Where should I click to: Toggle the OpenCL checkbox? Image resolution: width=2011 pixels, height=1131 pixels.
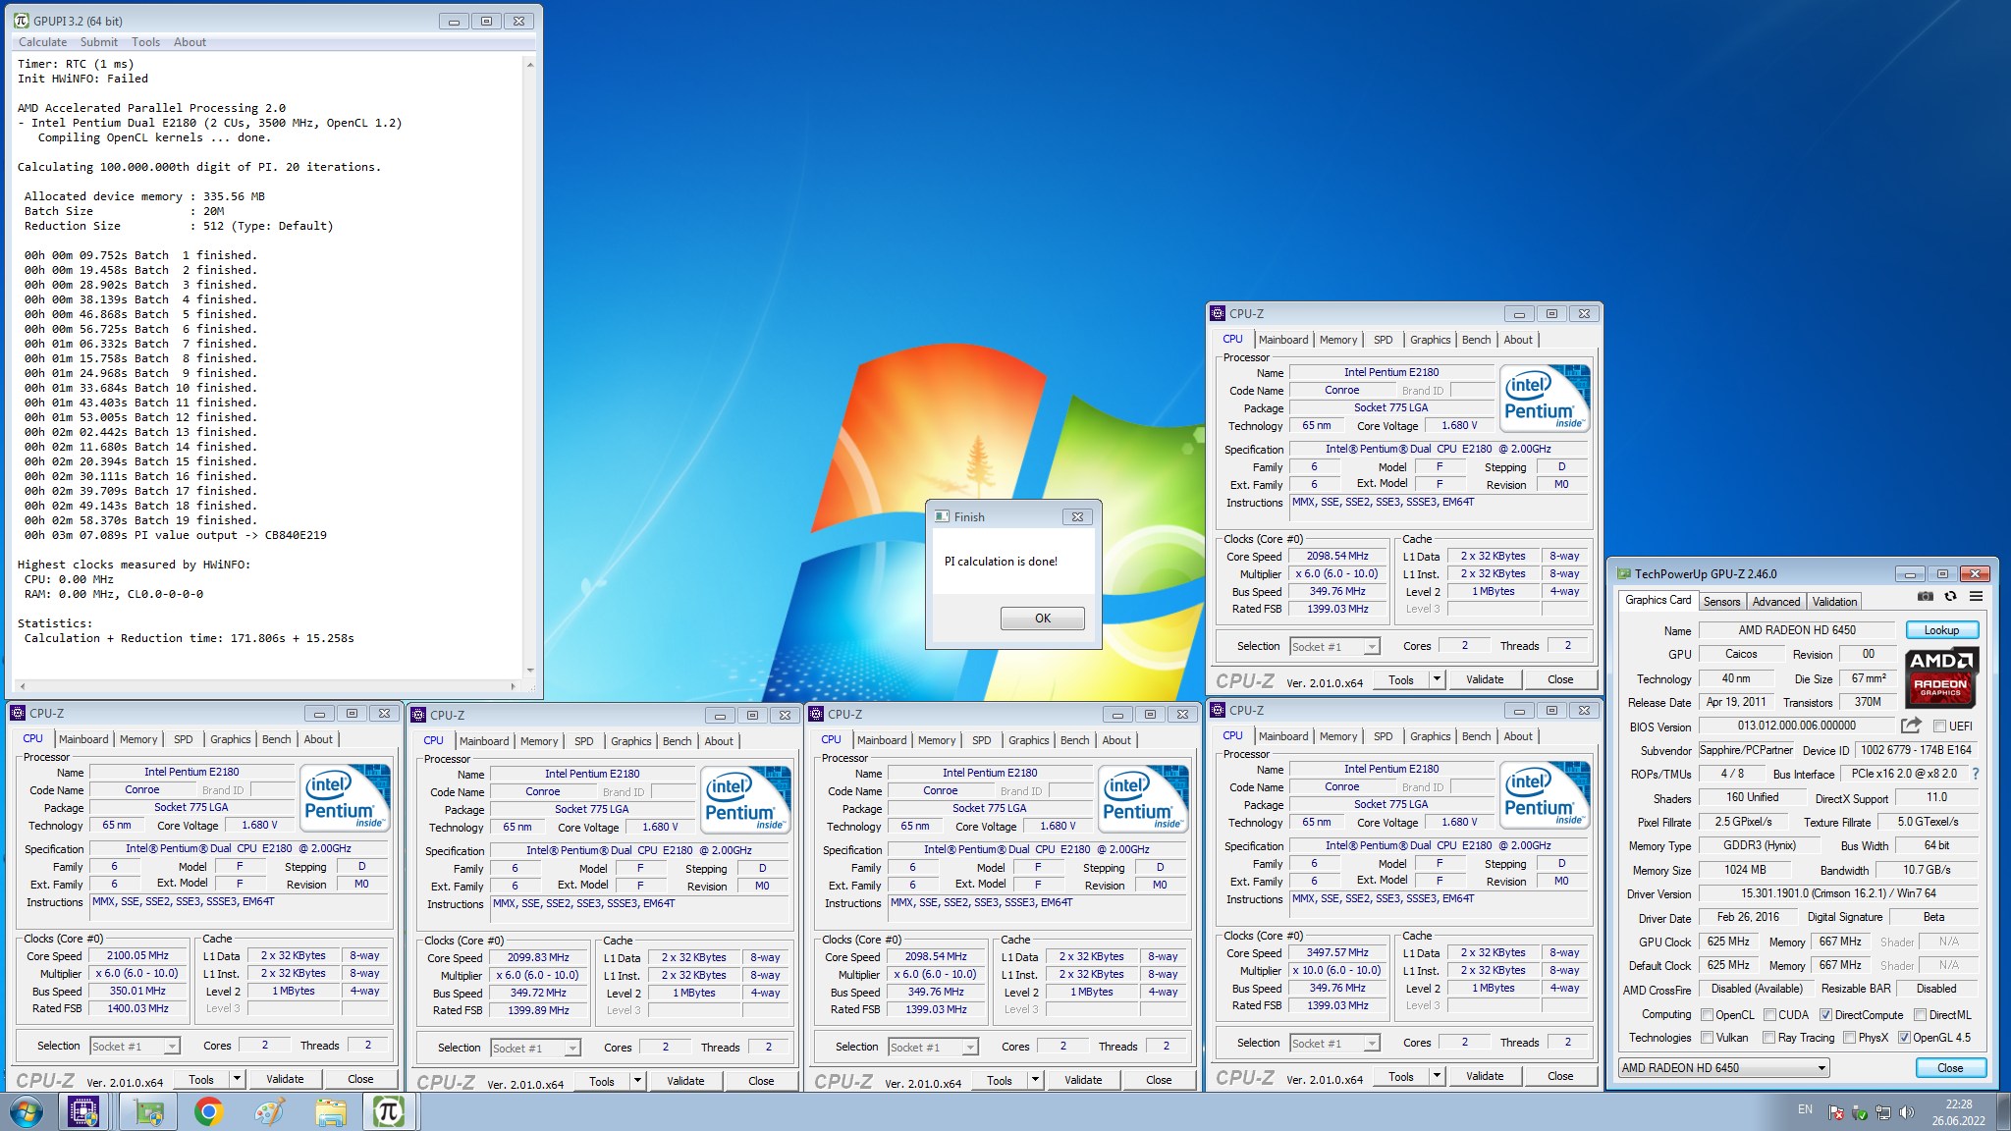click(1707, 1015)
